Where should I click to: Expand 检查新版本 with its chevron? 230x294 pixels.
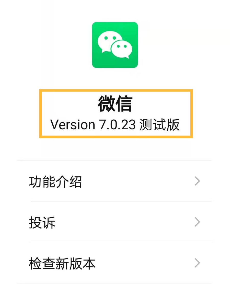coord(197,263)
